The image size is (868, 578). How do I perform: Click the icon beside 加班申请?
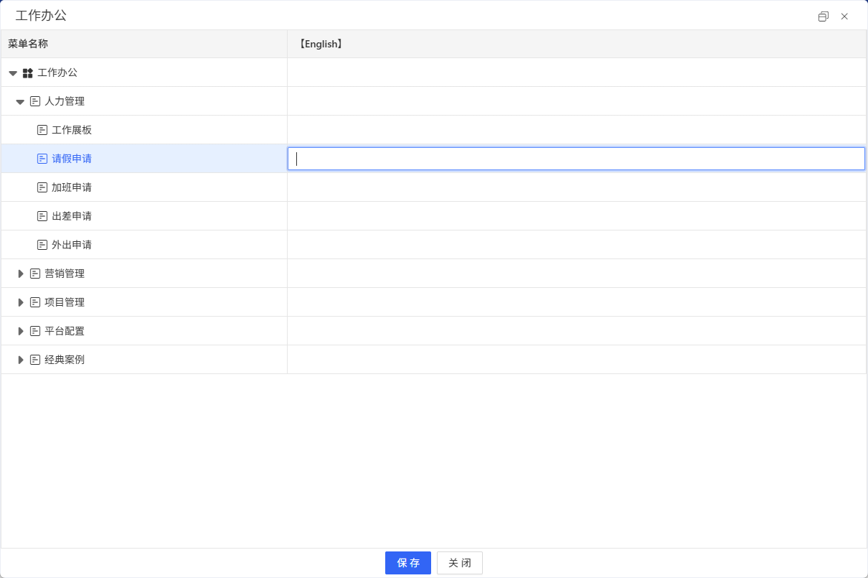point(42,187)
